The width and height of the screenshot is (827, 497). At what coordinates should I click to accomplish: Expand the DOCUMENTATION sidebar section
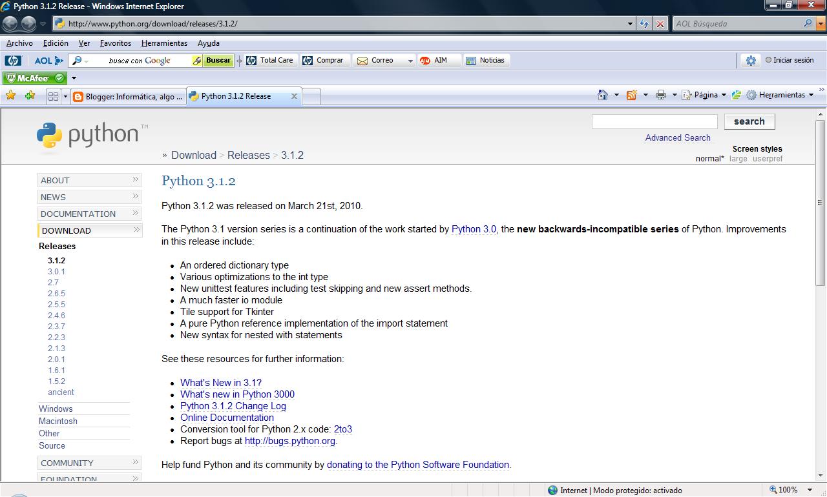pyautogui.click(x=90, y=214)
